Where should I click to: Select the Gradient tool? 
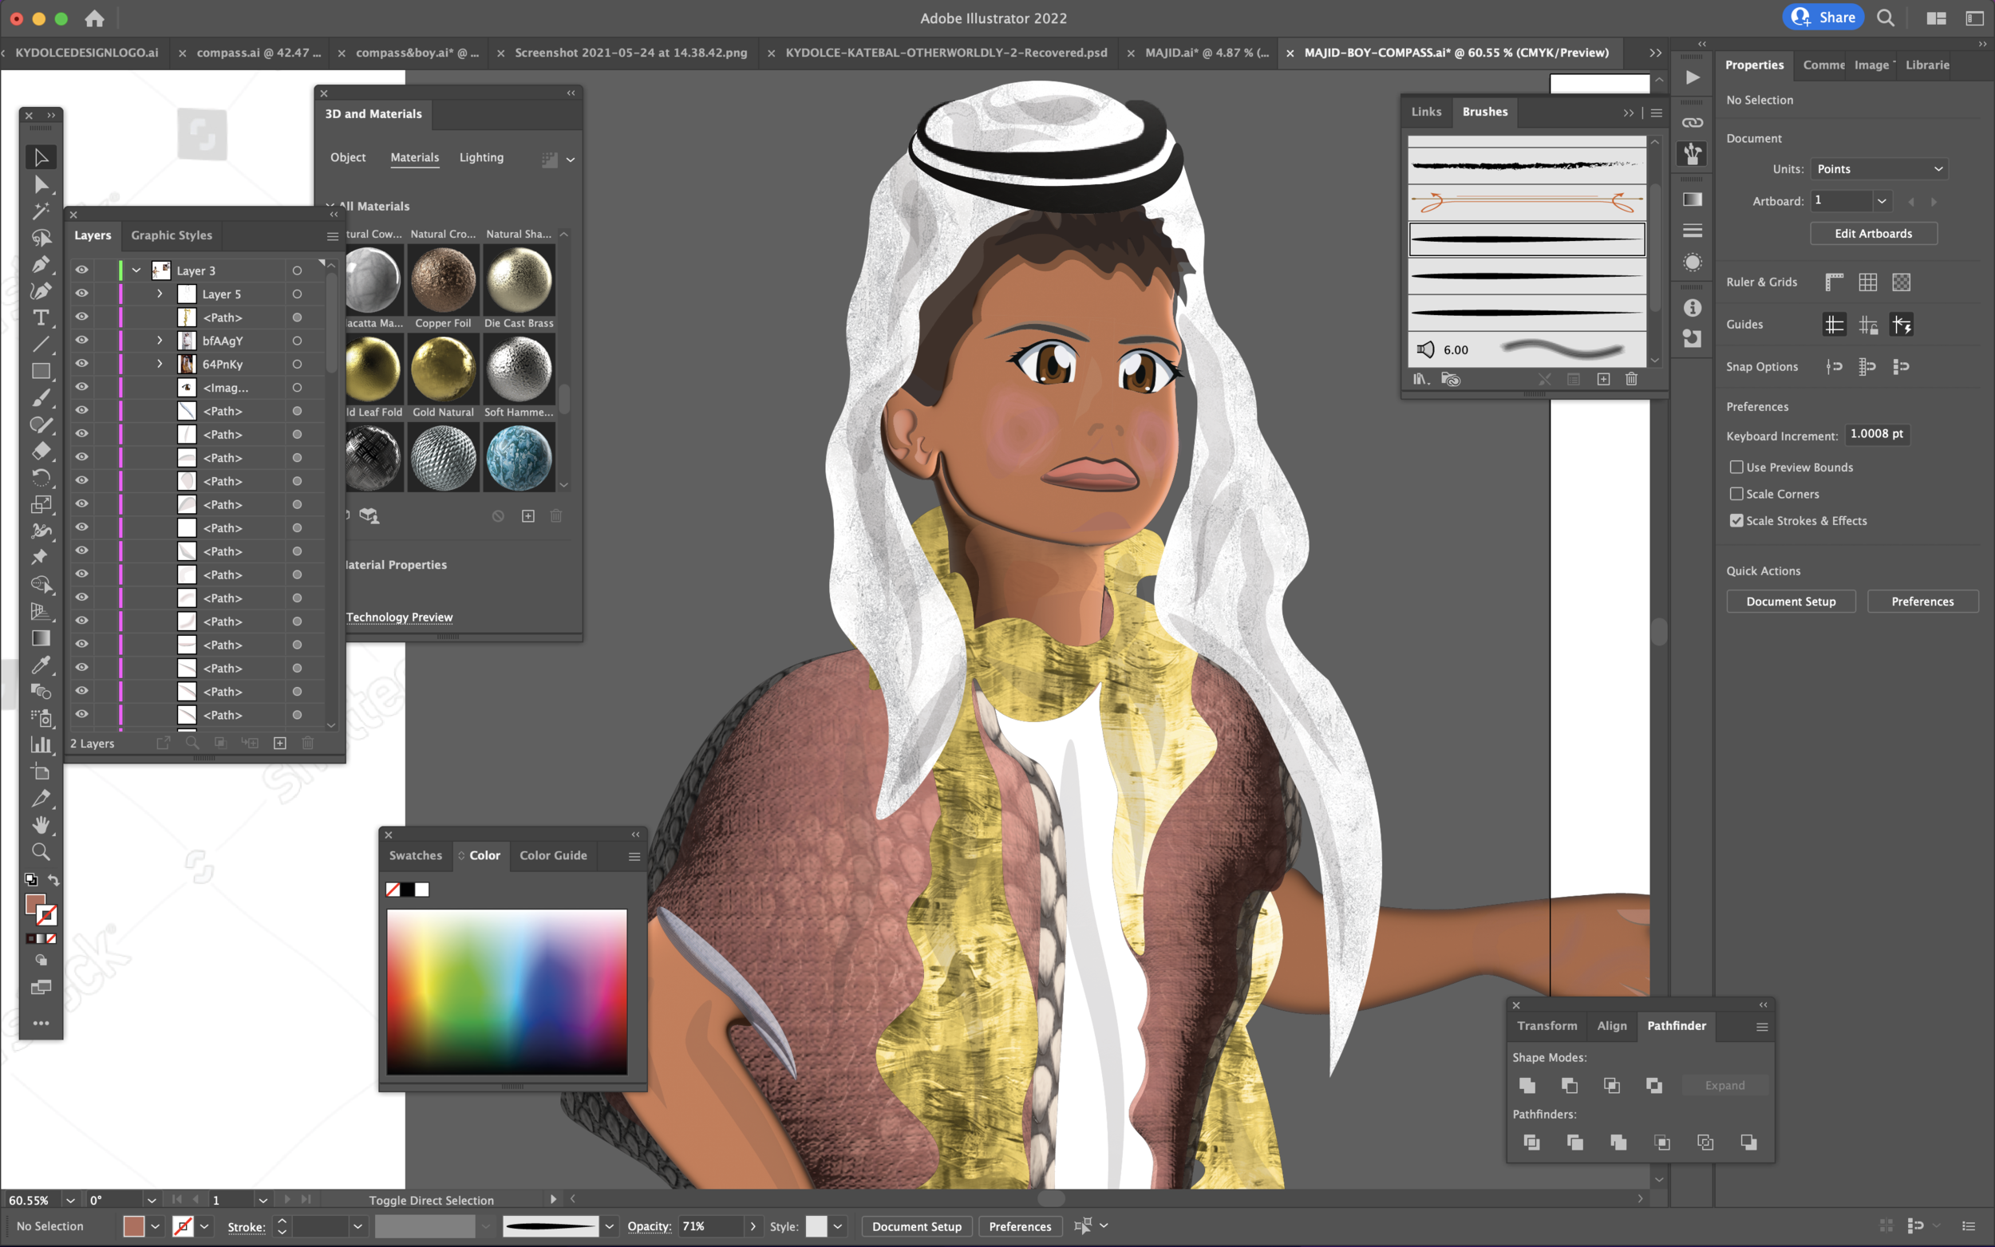[x=41, y=638]
